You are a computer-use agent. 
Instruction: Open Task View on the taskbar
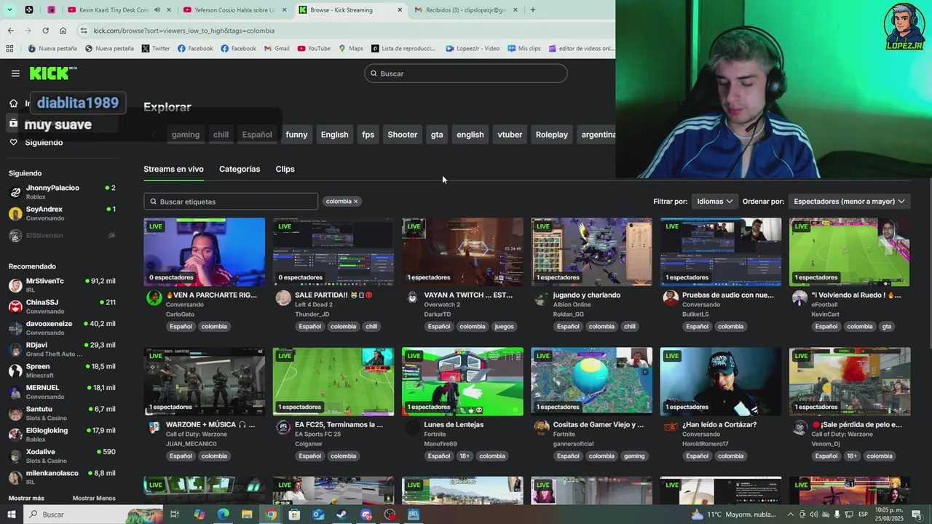pos(175,515)
